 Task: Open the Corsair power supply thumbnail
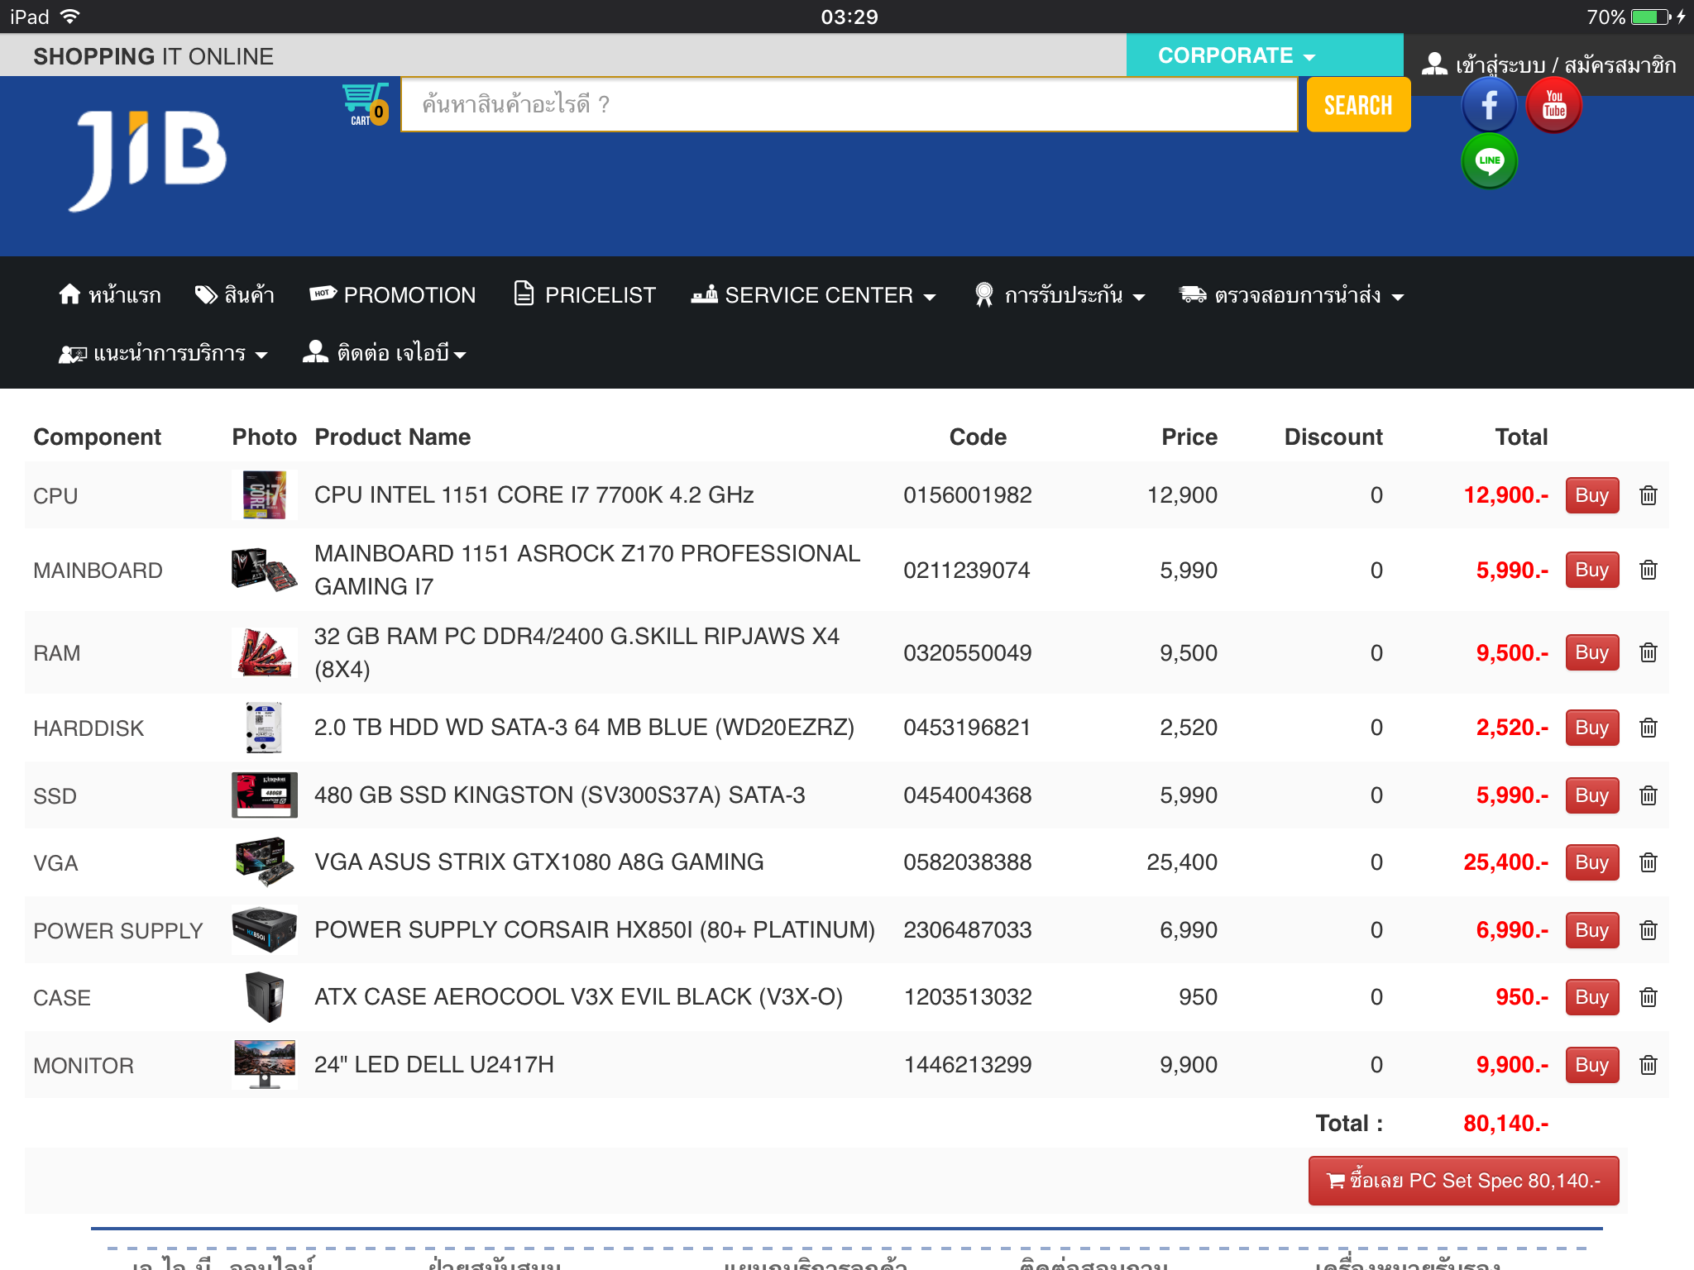pyautogui.click(x=265, y=930)
